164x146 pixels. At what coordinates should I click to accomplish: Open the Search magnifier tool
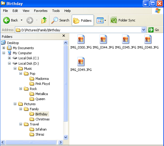click(x=54, y=20)
